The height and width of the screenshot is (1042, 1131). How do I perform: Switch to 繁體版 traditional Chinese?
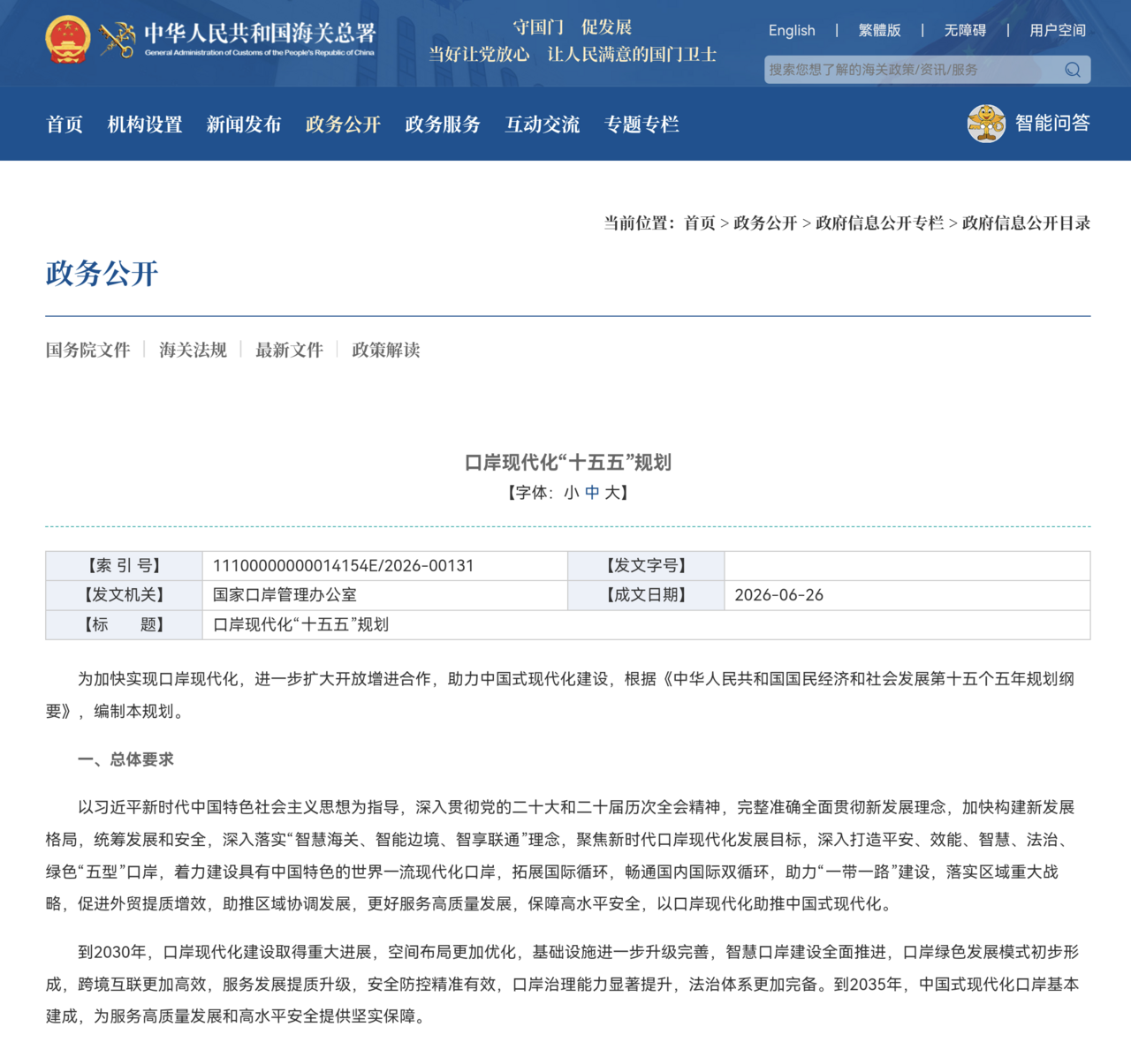(880, 30)
